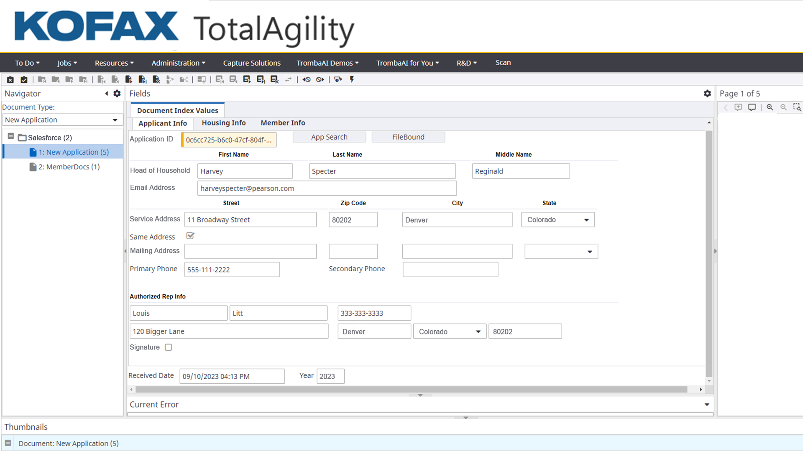Click the App Search button
Viewport: 803px width, 451px height.
click(329, 137)
